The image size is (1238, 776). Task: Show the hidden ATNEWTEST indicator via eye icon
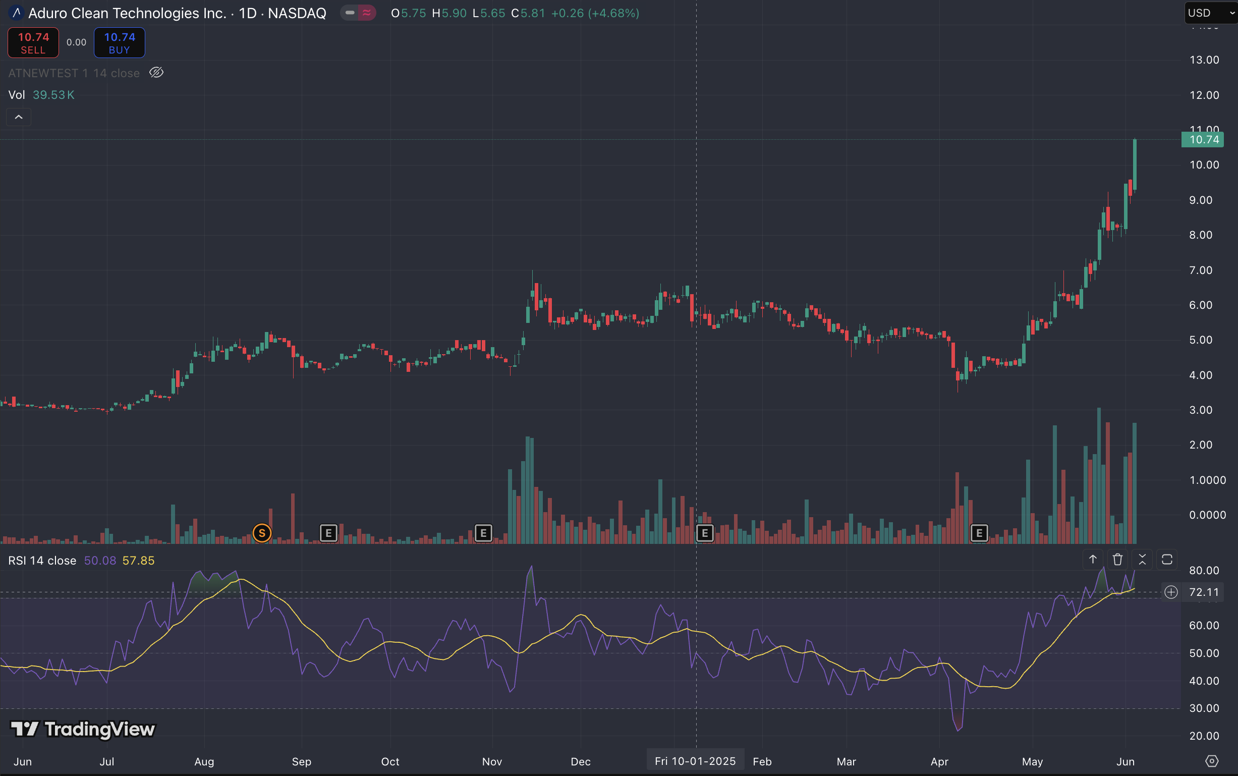(156, 73)
